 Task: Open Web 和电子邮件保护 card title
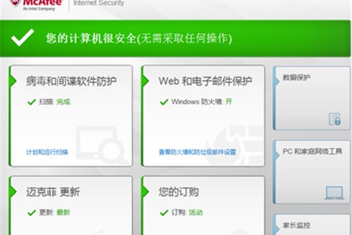coord(205,81)
